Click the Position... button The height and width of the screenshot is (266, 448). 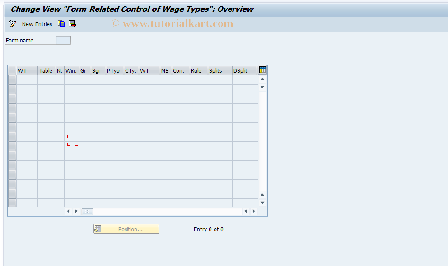[126, 229]
